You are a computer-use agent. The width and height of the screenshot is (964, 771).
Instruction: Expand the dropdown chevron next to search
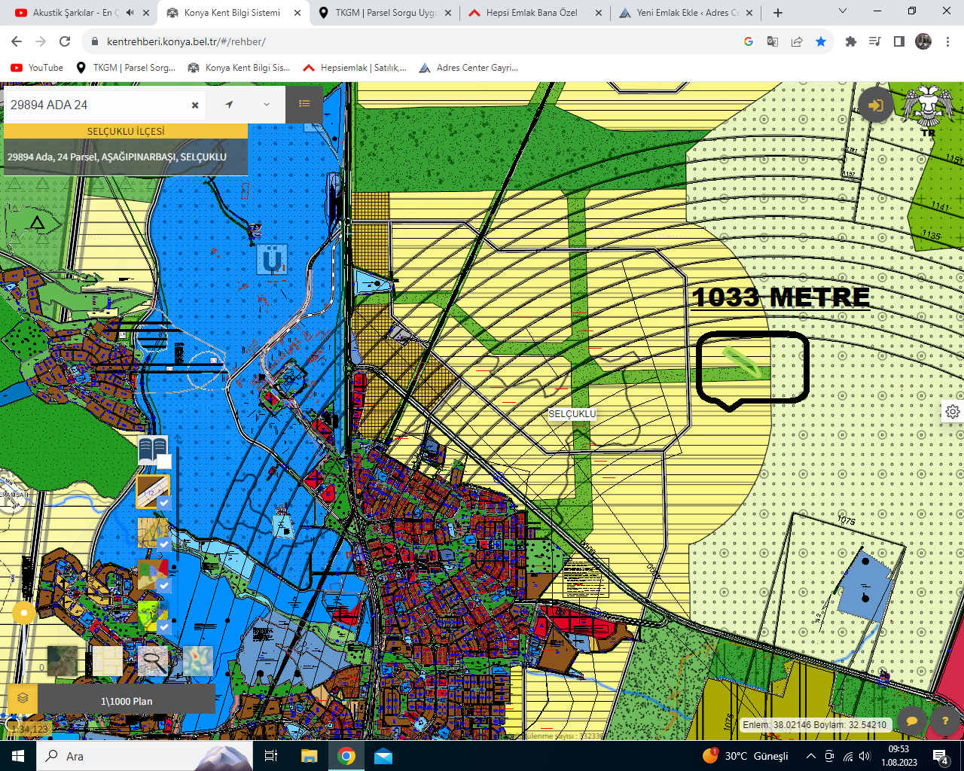pos(267,105)
